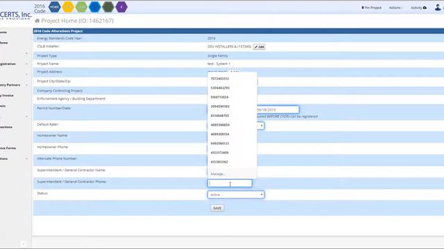Click Manage... in the autofill popup

click(218, 174)
